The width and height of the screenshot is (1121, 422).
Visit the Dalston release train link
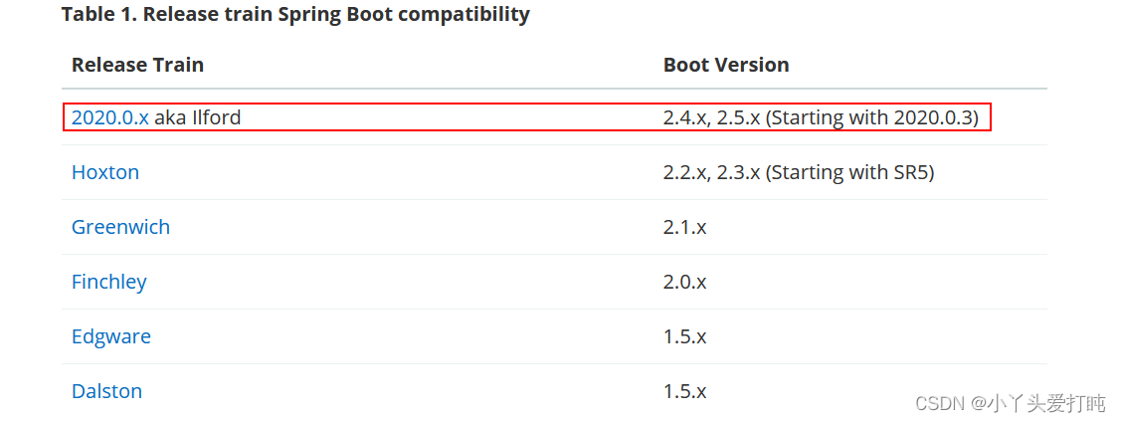[106, 391]
